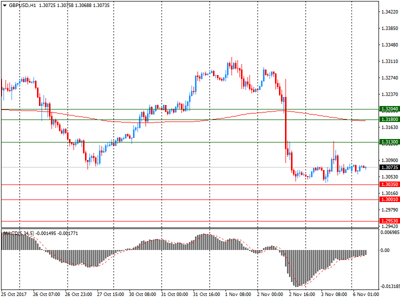400x300 pixels.
Task: Select the MACD(5,34,5) indicator label
Action: (18, 233)
